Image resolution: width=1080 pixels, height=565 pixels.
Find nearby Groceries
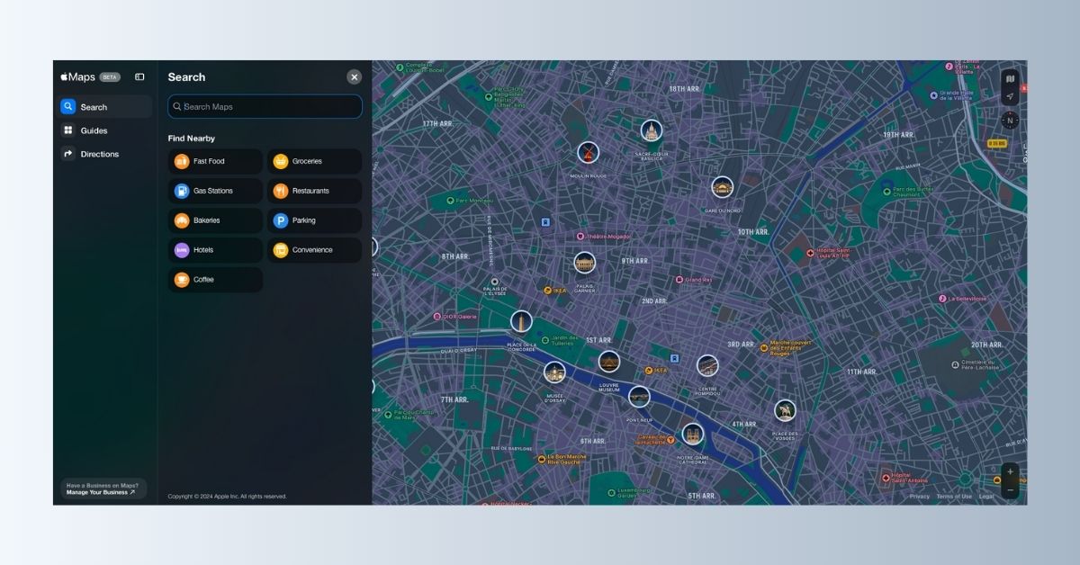click(314, 162)
